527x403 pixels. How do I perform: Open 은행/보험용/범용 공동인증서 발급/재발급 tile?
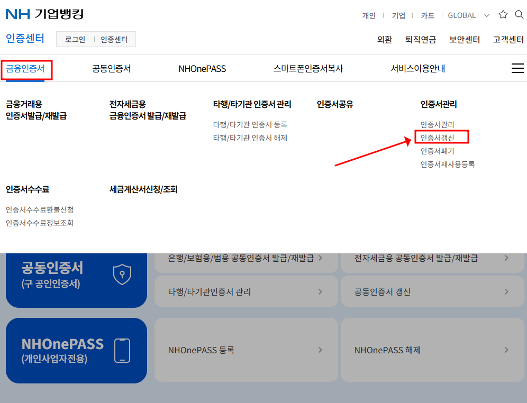246,263
